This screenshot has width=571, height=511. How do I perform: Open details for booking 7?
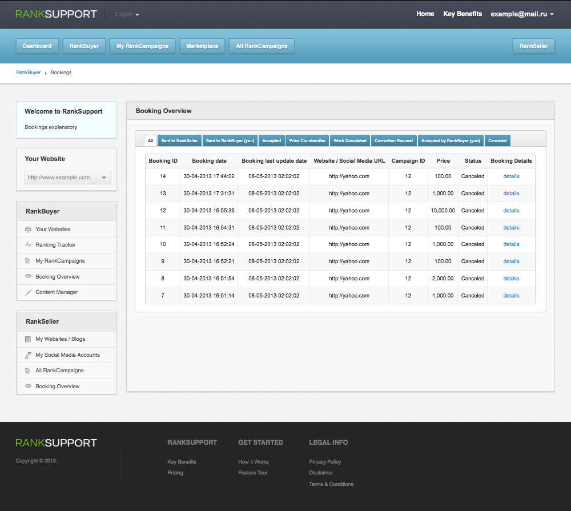pyautogui.click(x=511, y=296)
